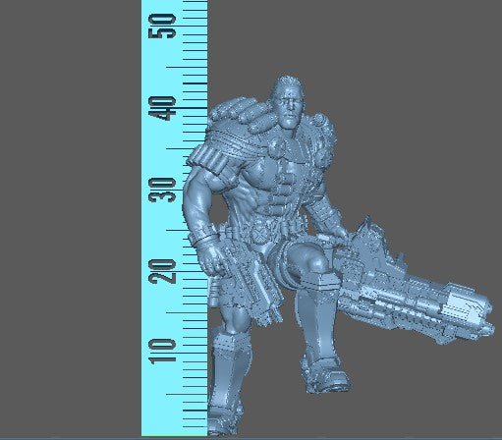Click the 20 label on the ruler
The height and width of the screenshot is (440, 502).
click(162, 271)
